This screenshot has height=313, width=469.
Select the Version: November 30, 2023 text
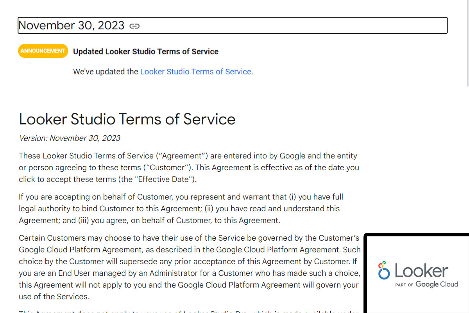tap(70, 138)
